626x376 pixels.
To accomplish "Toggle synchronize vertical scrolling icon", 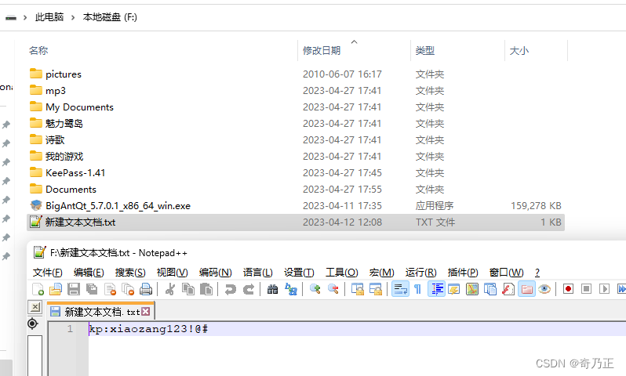I will click(x=357, y=289).
